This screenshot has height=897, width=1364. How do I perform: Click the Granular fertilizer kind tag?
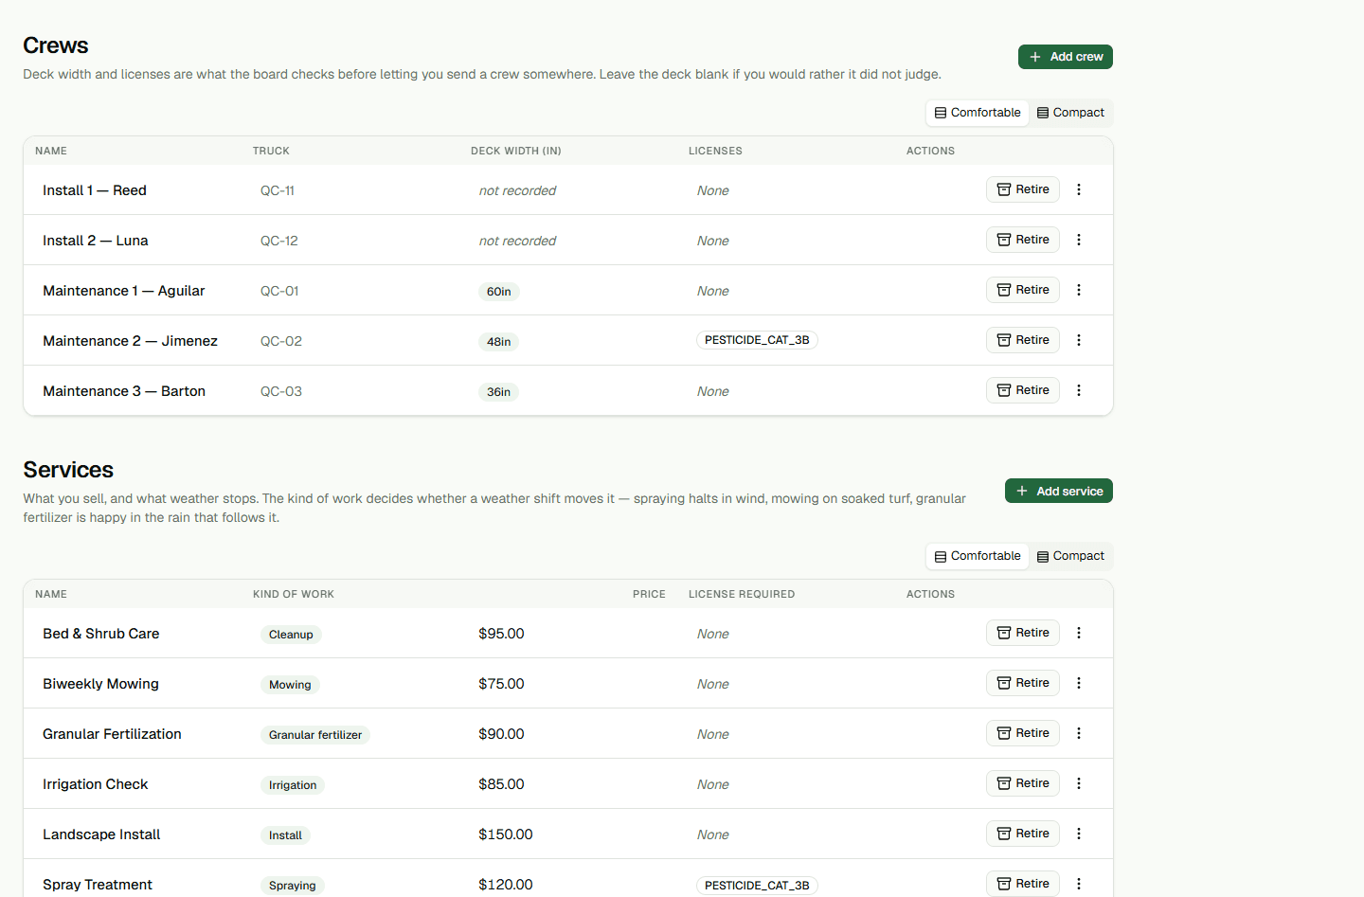pos(315,735)
